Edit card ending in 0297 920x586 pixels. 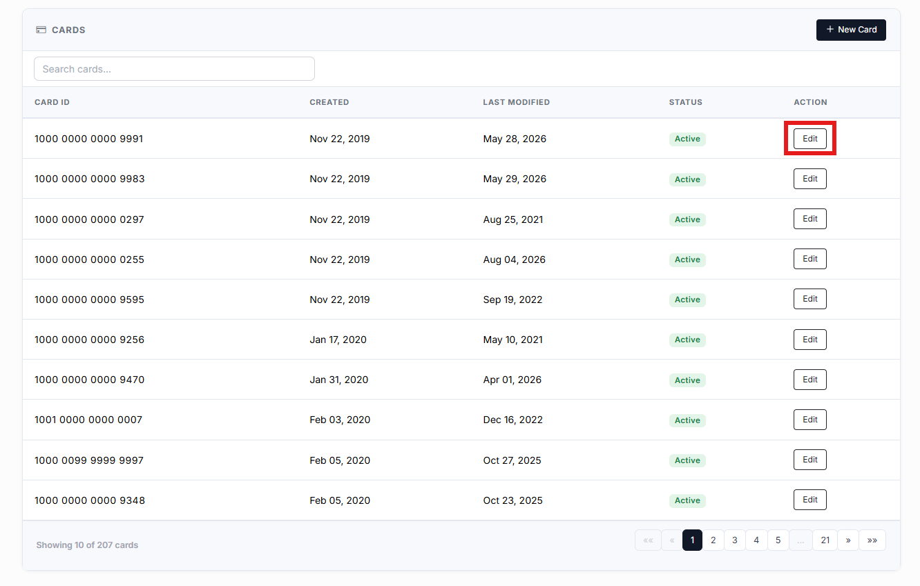810,219
